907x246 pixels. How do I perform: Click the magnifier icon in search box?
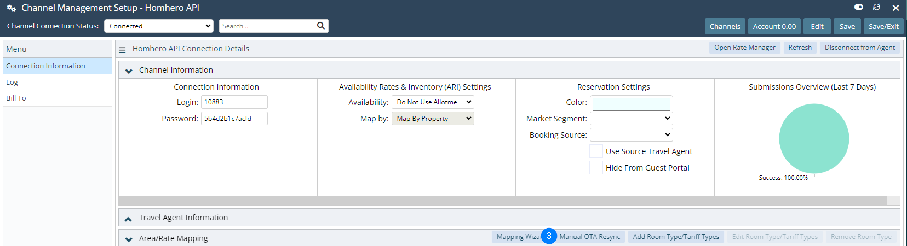coord(320,26)
